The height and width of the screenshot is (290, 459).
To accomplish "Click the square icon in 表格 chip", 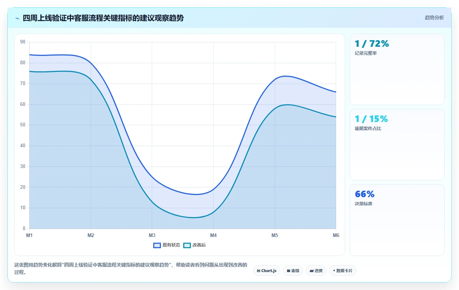I will 288,271.
